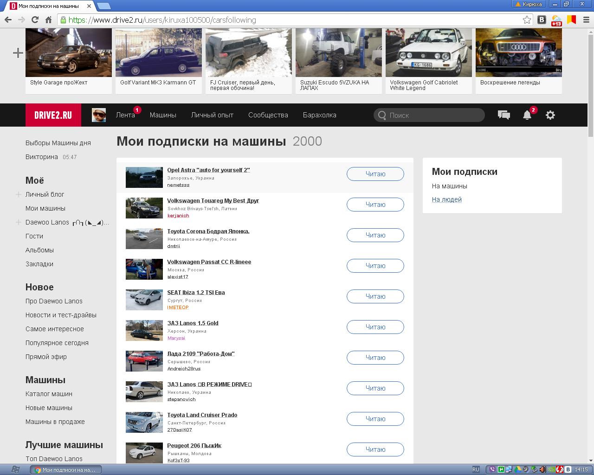
Task: Click the browser back arrow
Action: (8, 19)
